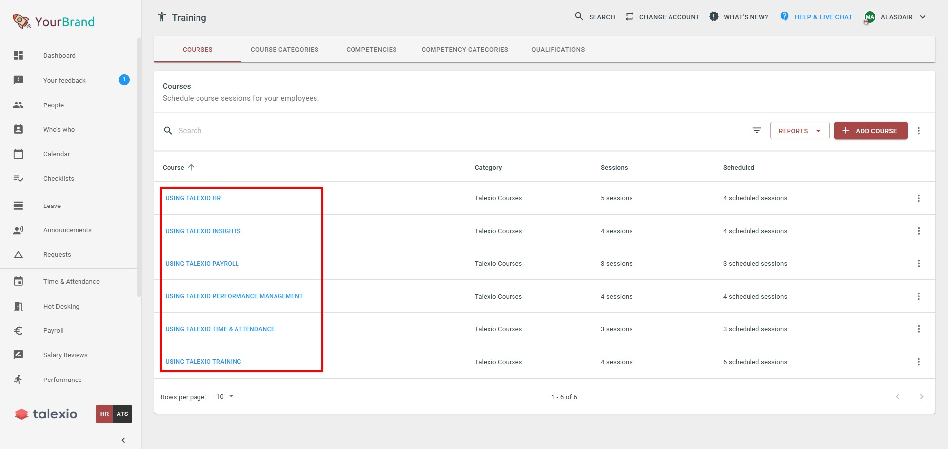Switch to Competency Categories tab
948x449 pixels.
coord(465,49)
